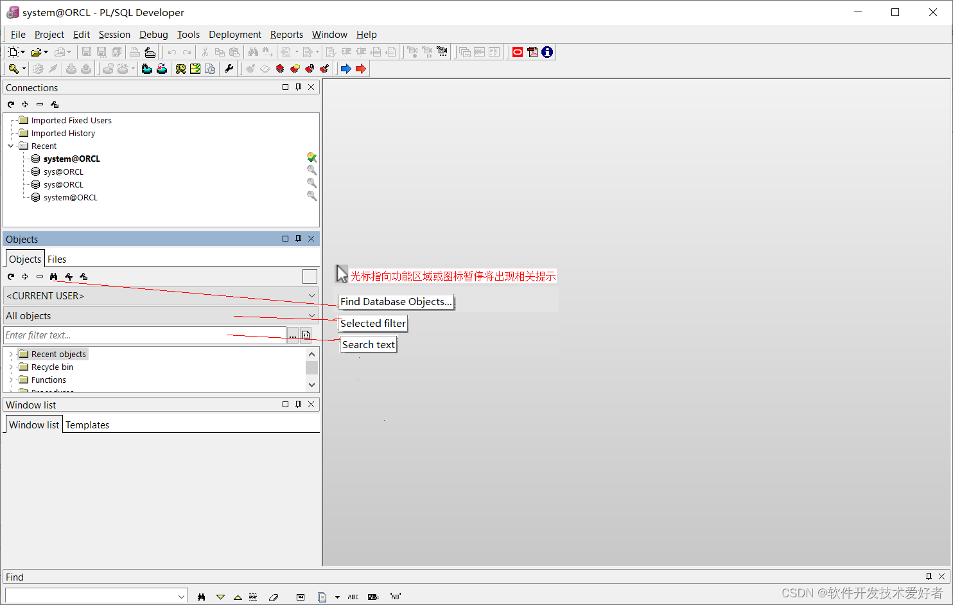The image size is (953, 605).
Task: Collapse the Recent connections node
Action: pos(11,146)
